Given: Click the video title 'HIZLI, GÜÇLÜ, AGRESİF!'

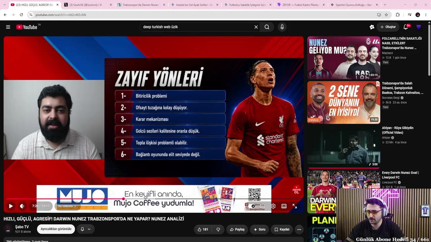Looking at the screenshot, I should click(x=94, y=219).
